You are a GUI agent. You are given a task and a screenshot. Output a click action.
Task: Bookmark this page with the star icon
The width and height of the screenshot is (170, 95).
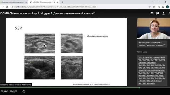[154, 7]
